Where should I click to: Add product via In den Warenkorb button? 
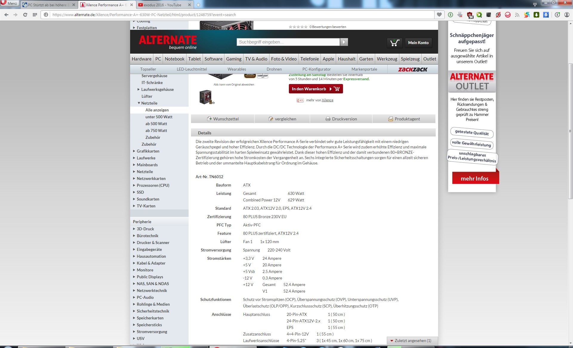tap(315, 89)
